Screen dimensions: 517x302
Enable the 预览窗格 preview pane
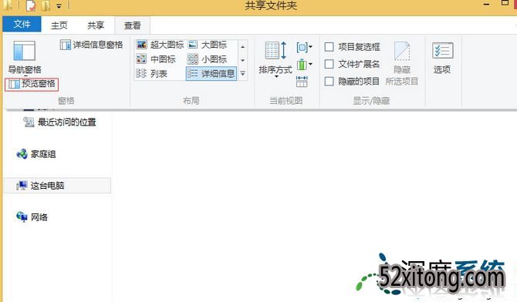pyautogui.click(x=32, y=84)
